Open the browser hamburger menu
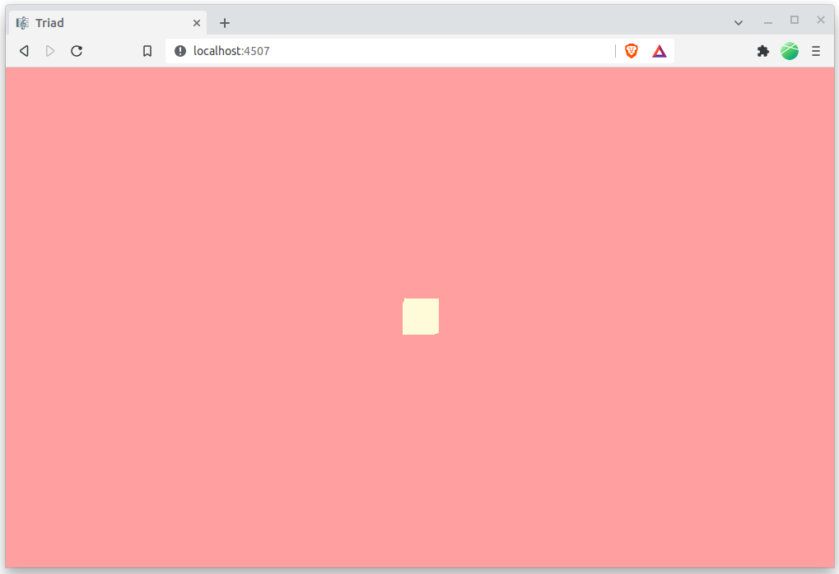 point(815,51)
